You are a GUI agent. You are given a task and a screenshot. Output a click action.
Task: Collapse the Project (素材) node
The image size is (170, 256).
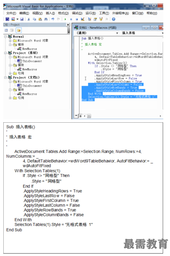5,53
